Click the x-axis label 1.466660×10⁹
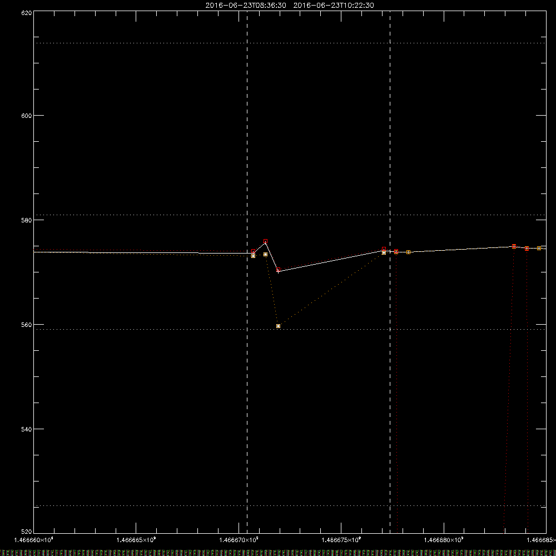This screenshot has width=556, height=556. (x=34, y=540)
